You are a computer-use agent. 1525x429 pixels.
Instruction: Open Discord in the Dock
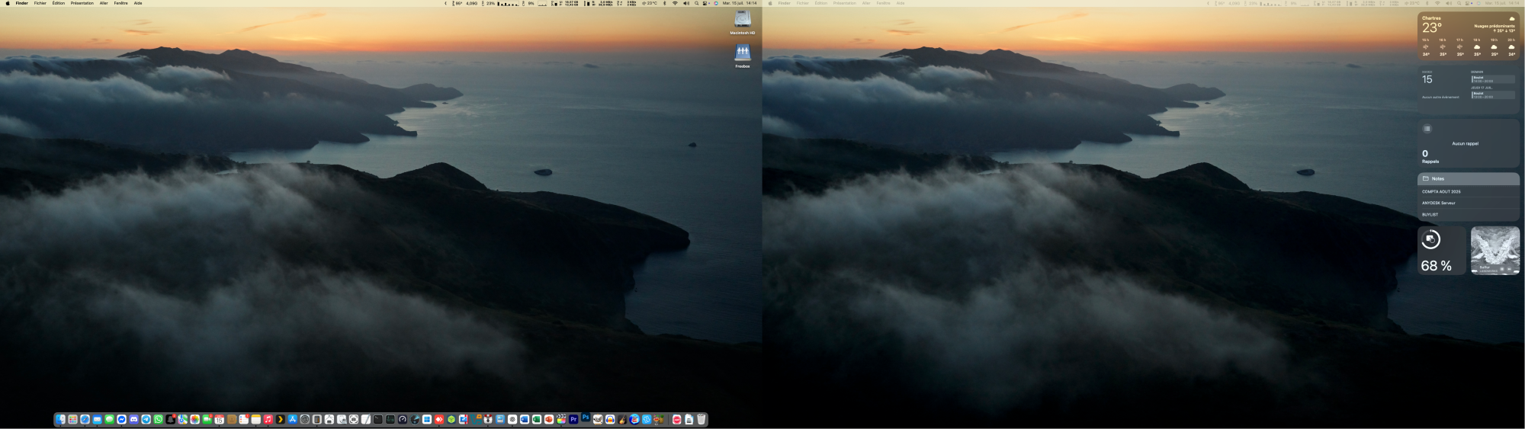[x=133, y=419]
